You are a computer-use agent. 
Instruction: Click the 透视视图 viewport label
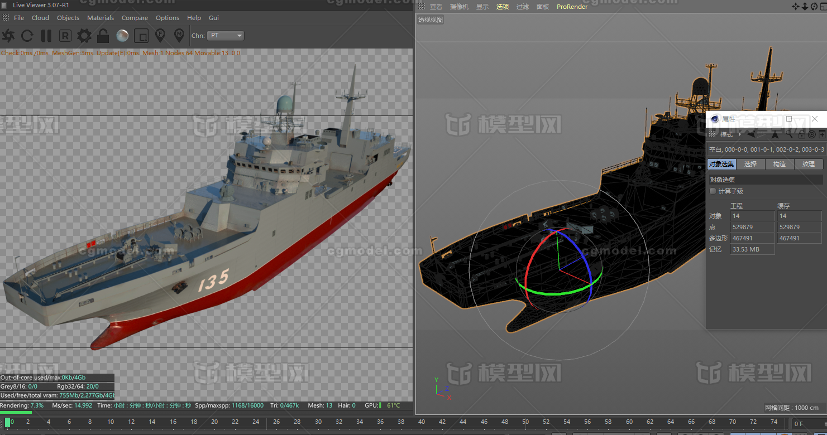(431, 20)
